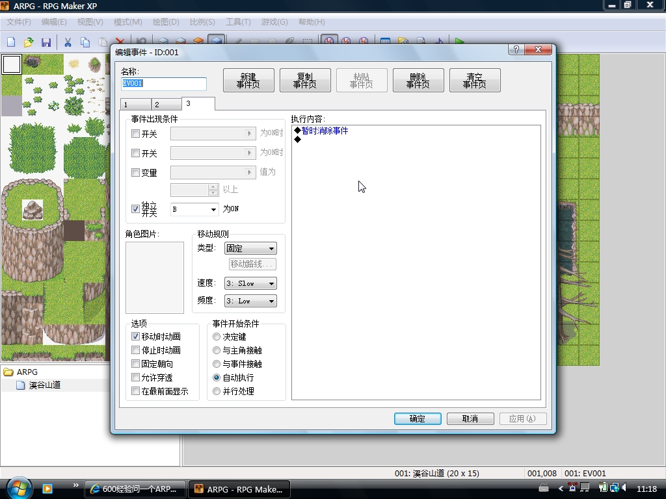666x499 pixels.
Task: Click the dialog's question mark help icon
Action: [516, 49]
